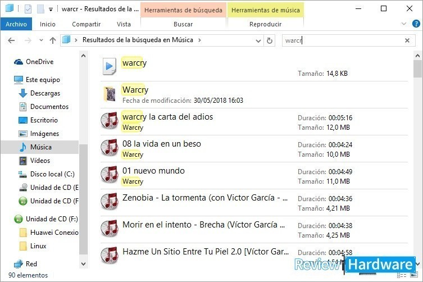Select Música in navigation pane
Viewport: 423px width, 282px height.
coord(40,147)
